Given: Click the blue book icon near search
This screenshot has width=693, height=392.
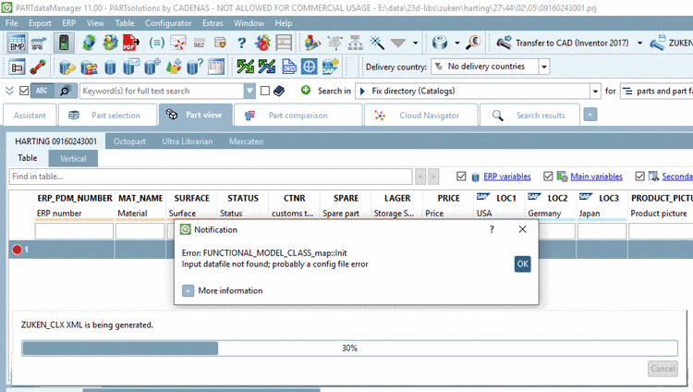Looking at the screenshot, I should (279, 91).
